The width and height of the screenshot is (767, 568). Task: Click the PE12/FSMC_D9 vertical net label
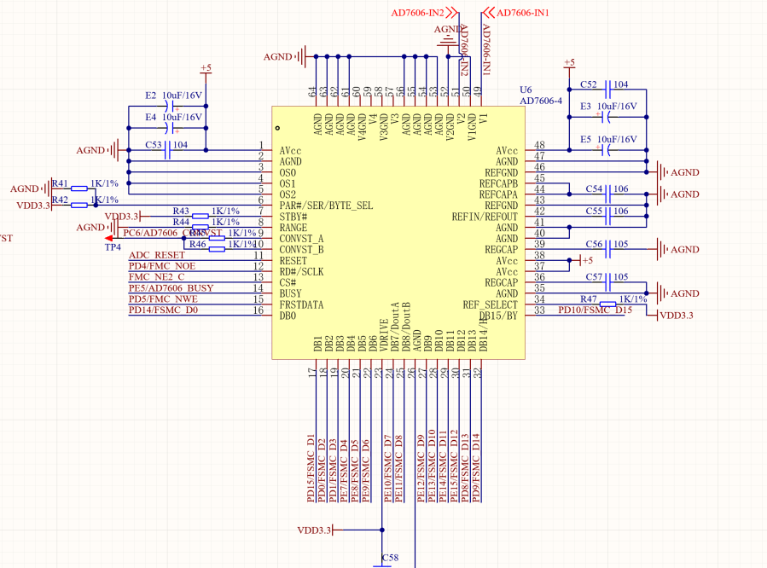421,468
